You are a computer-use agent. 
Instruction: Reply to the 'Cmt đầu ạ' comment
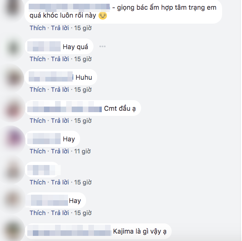[60, 121]
